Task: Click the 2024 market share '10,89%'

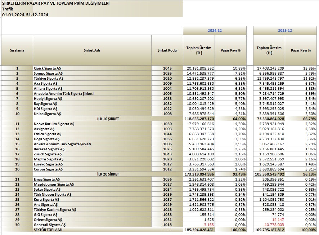Action: click(230, 68)
